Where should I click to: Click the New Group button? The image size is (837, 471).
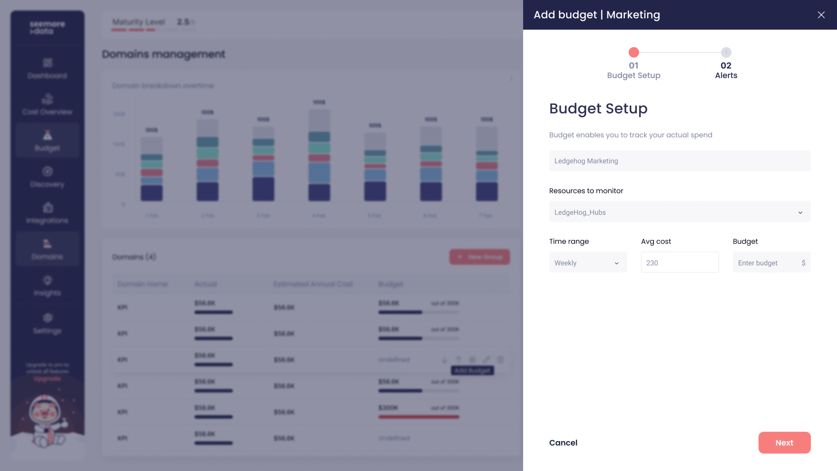pyautogui.click(x=479, y=257)
